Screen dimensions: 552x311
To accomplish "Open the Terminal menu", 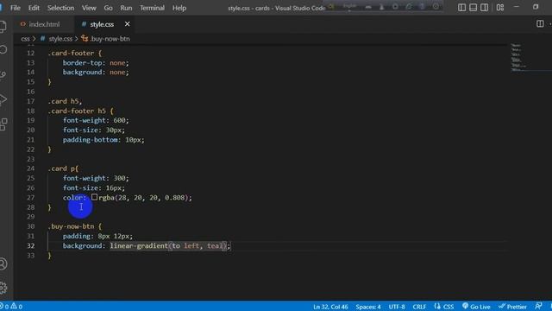I will [x=152, y=8].
